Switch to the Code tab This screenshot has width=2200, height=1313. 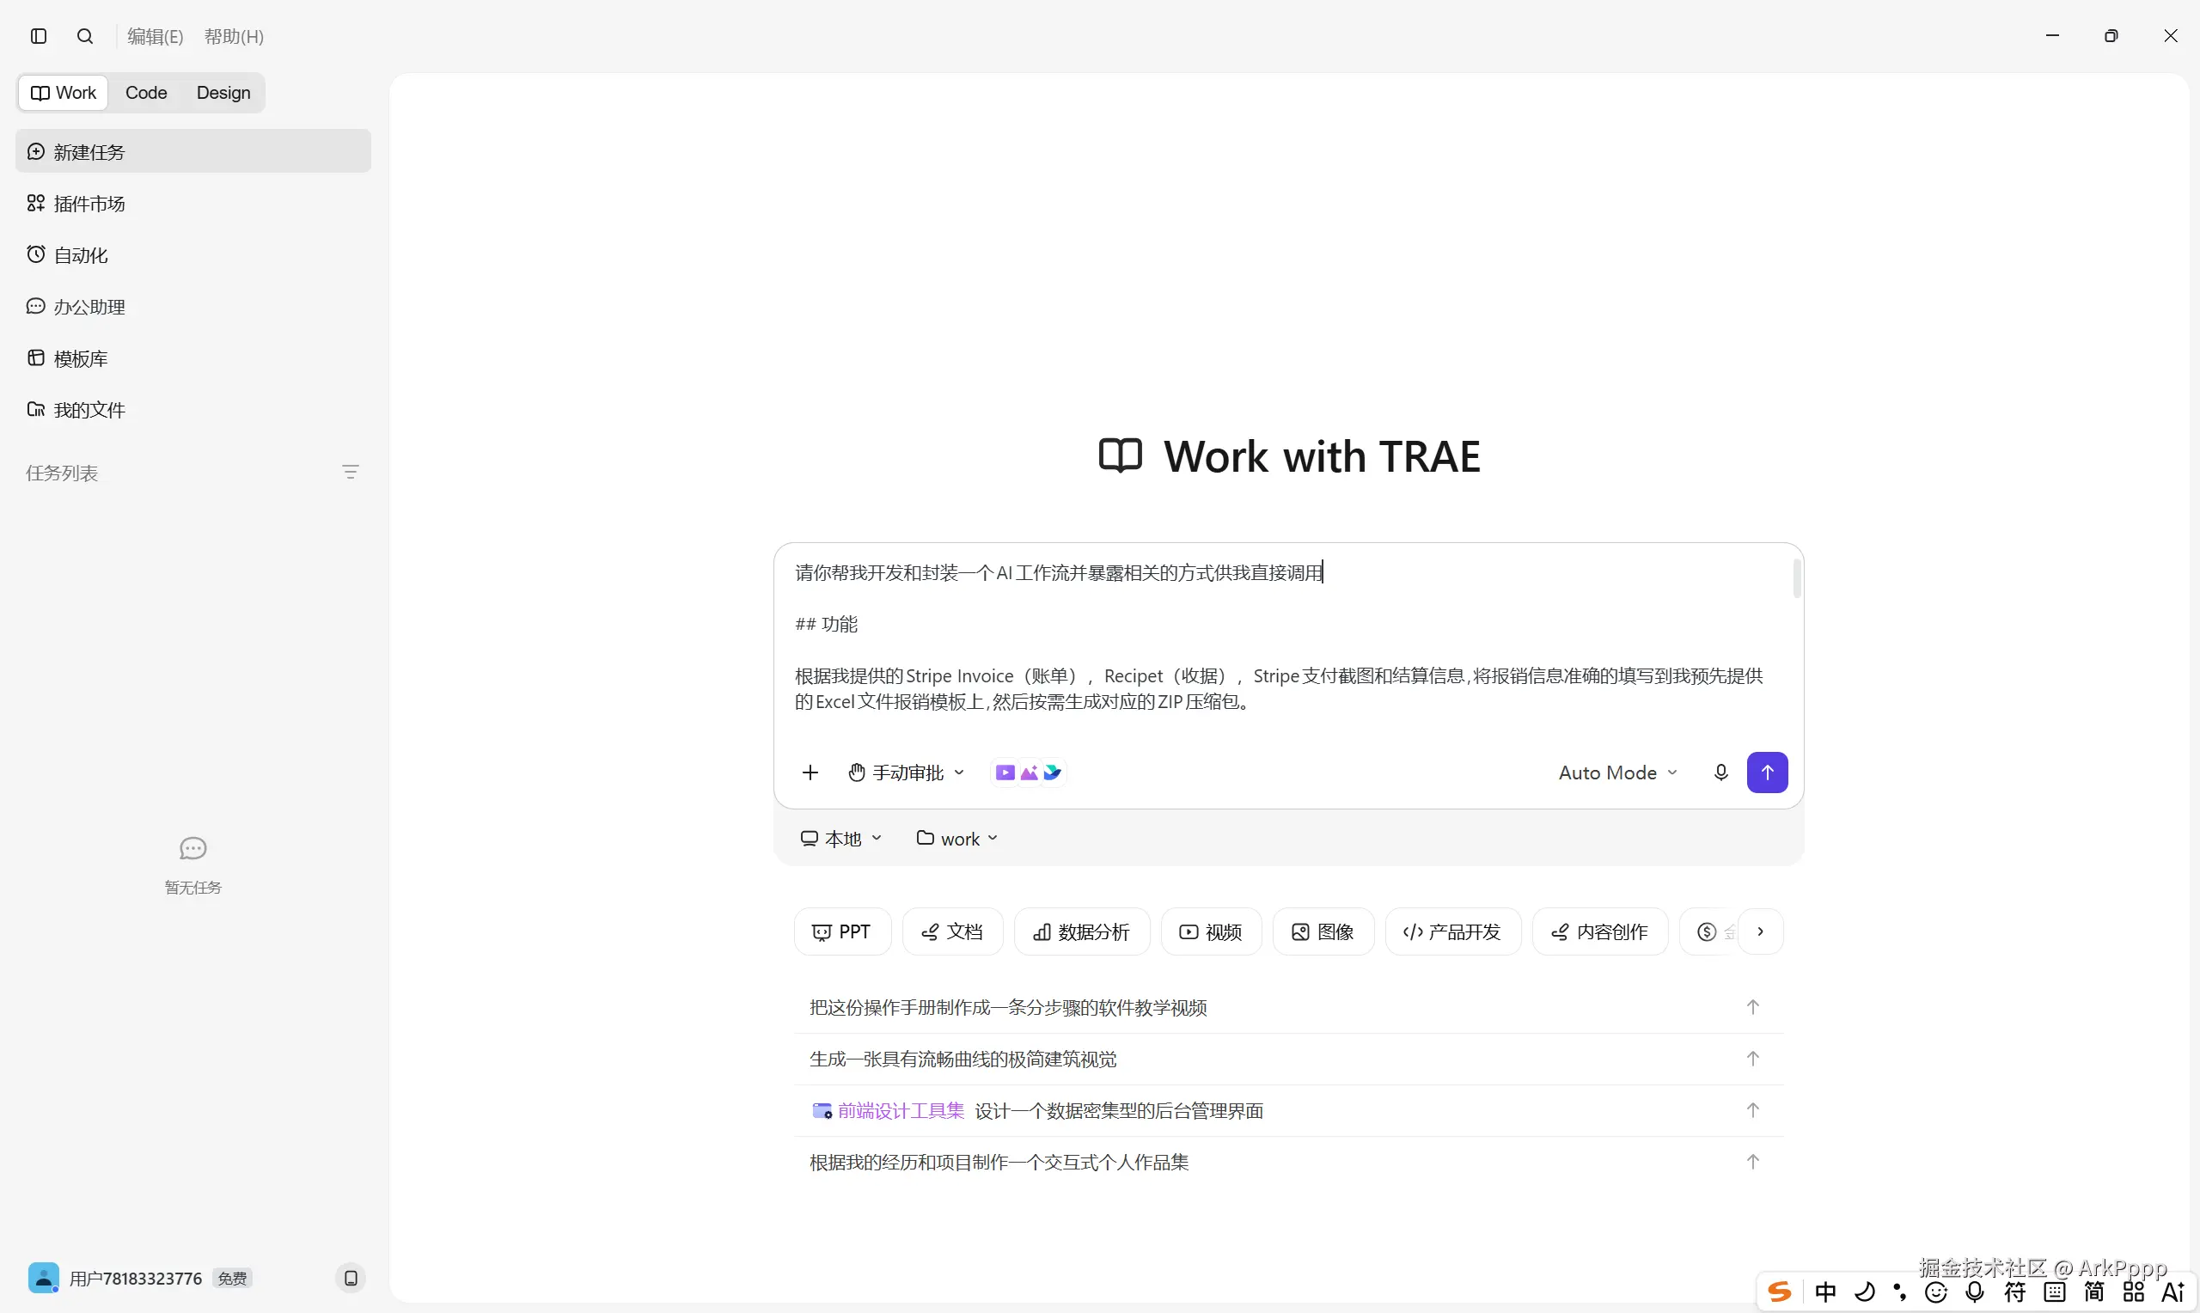click(146, 93)
